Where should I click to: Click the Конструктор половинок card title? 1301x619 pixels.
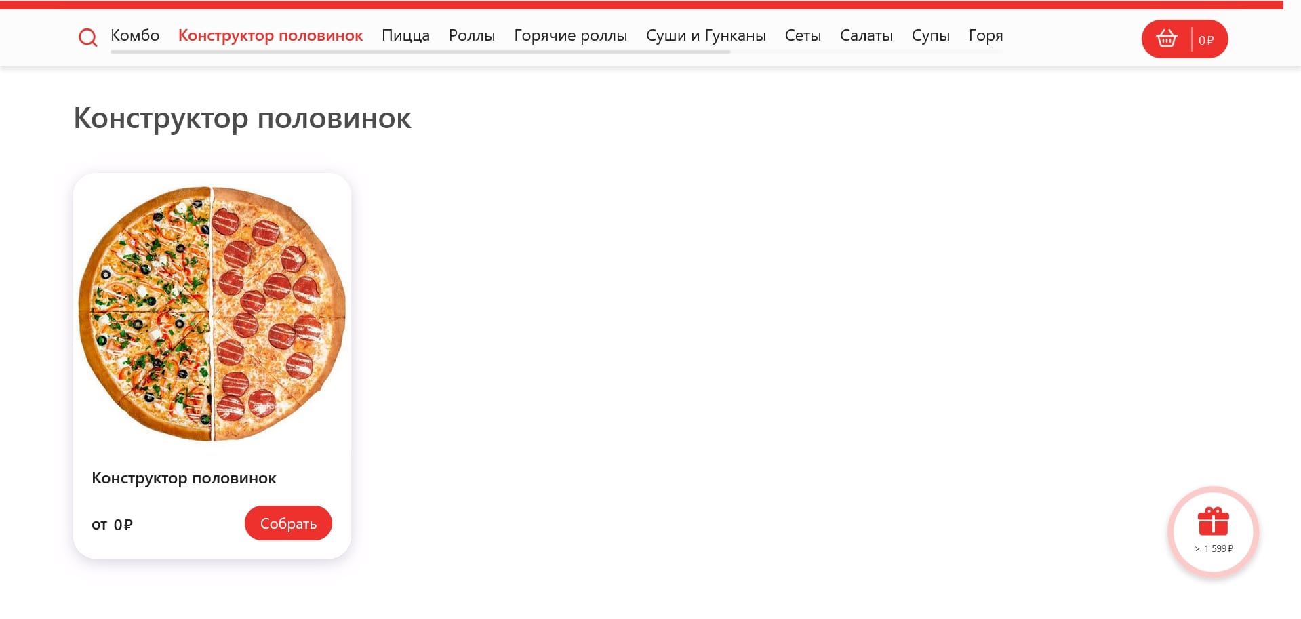point(184,478)
